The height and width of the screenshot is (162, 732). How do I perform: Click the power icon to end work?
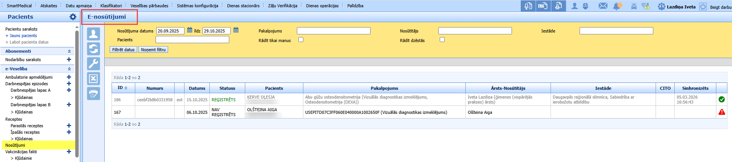pyautogui.click(x=703, y=6)
